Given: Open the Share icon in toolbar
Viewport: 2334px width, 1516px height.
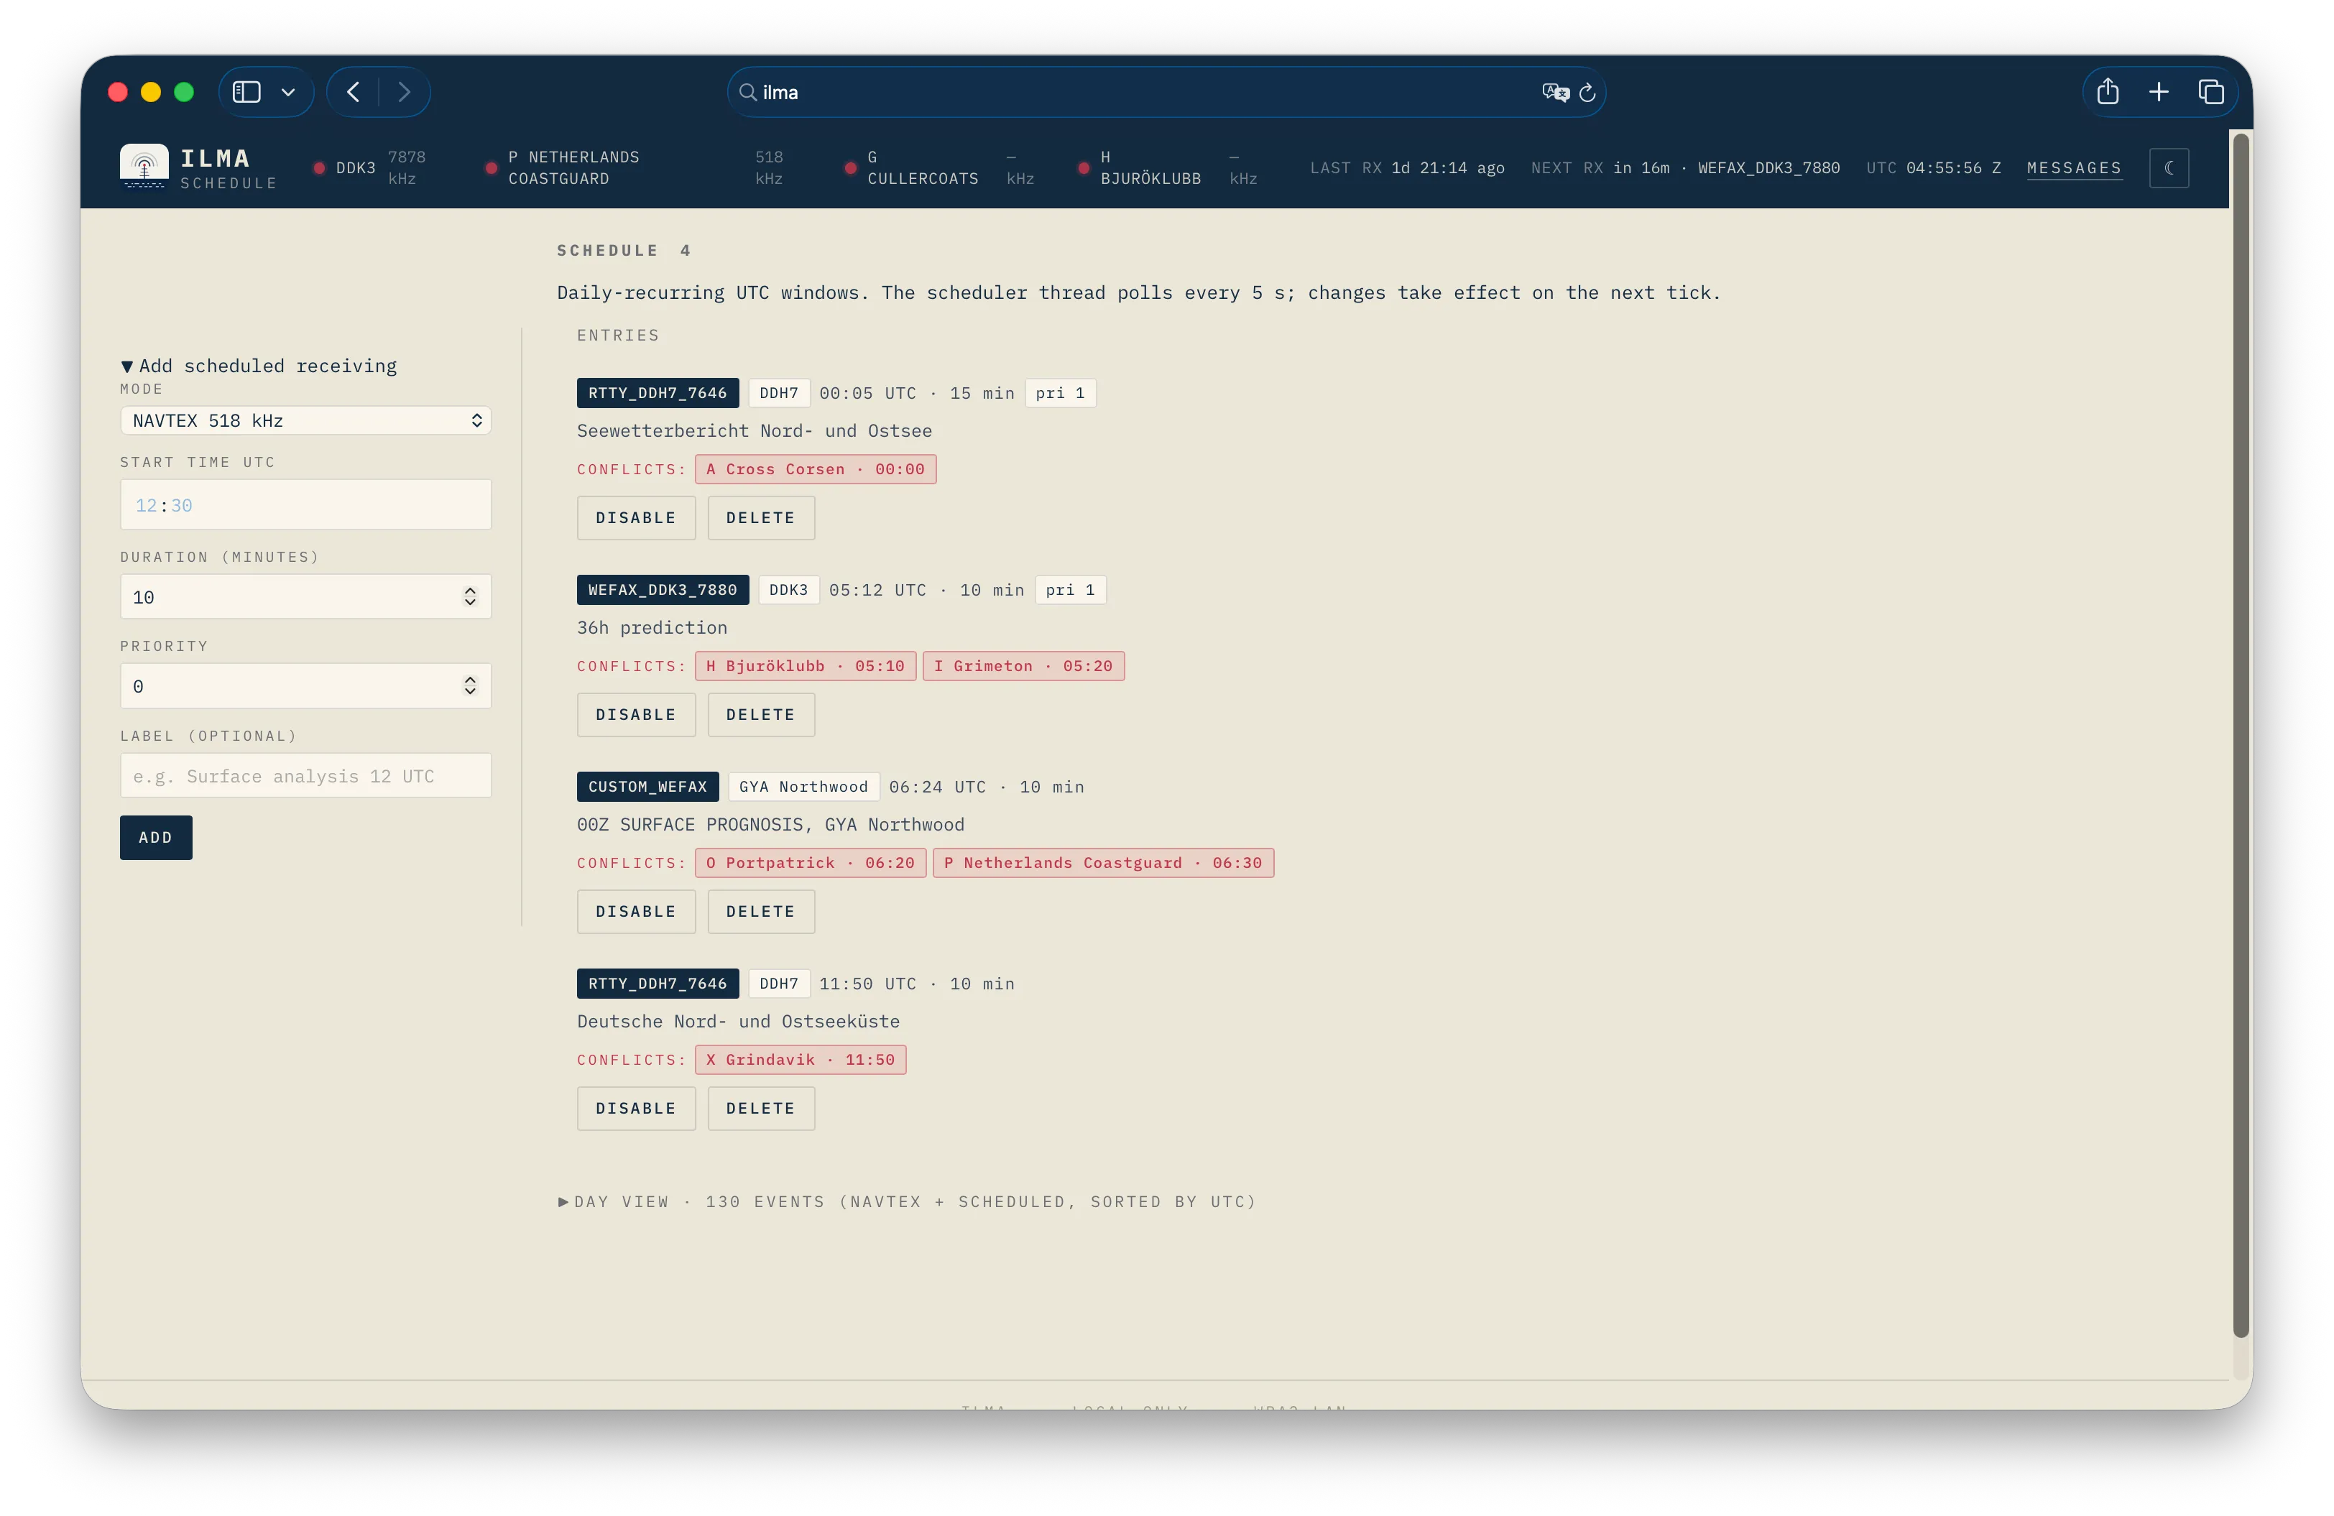Looking at the screenshot, I should [2108, 92].
